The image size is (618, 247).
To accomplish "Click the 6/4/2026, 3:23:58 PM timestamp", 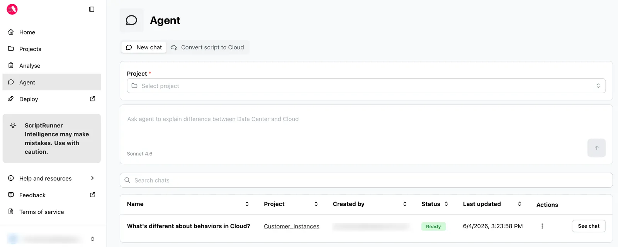I will 493,226.
